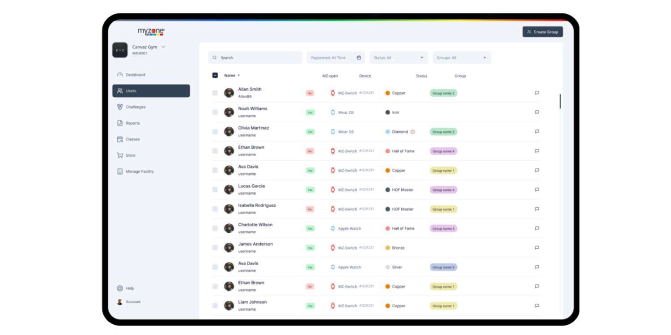Click the message icon in Allan Smith's row
Viewport: 671px width, 335px height.
(x=537, y=93)
